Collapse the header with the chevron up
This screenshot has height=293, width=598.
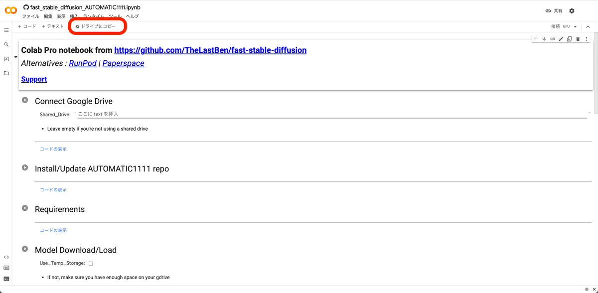point(588,27)
